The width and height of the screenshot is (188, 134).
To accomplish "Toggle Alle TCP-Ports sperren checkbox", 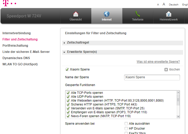I will (x=68, y=93).
